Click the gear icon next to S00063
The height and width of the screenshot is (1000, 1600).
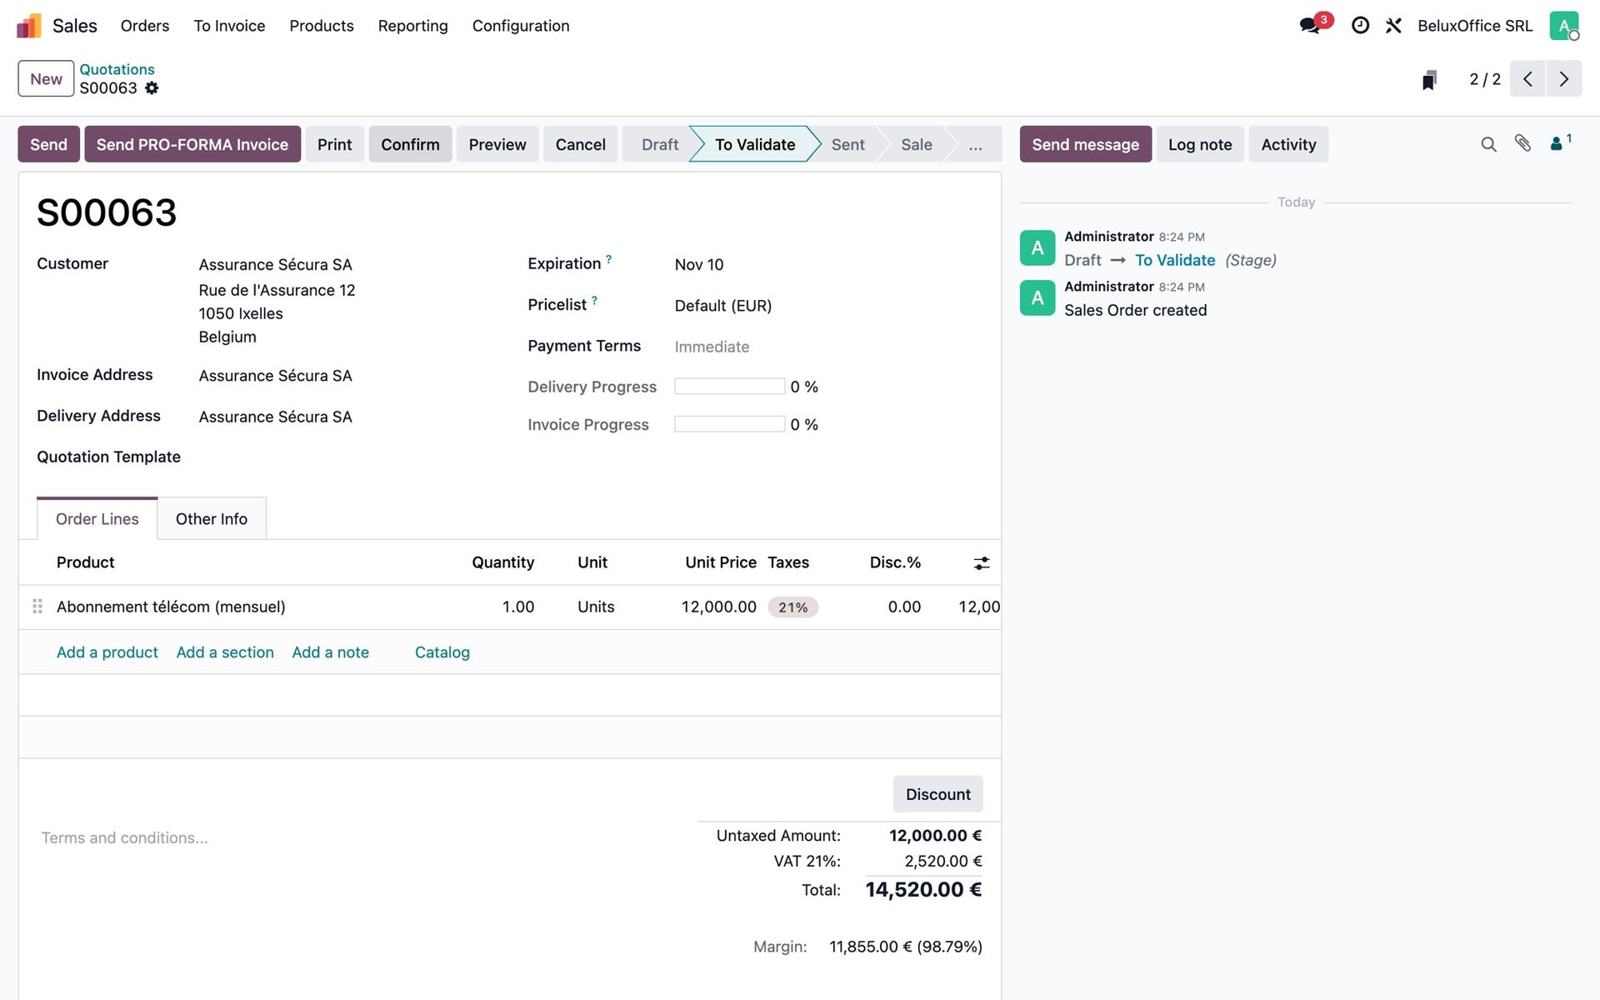click(152, 88)
